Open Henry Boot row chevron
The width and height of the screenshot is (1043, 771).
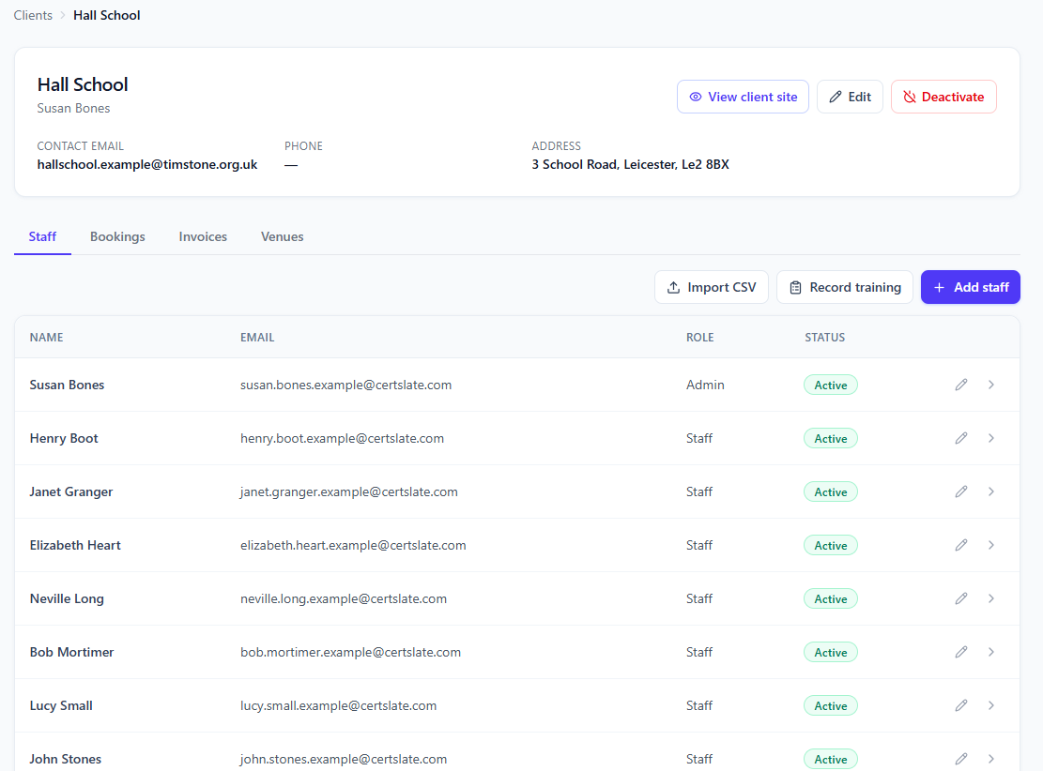991,438
